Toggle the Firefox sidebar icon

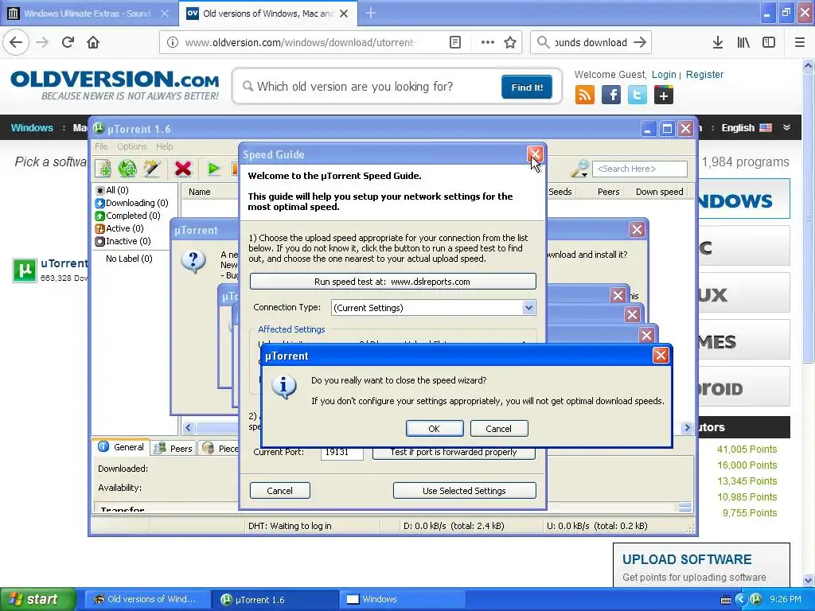769,43
